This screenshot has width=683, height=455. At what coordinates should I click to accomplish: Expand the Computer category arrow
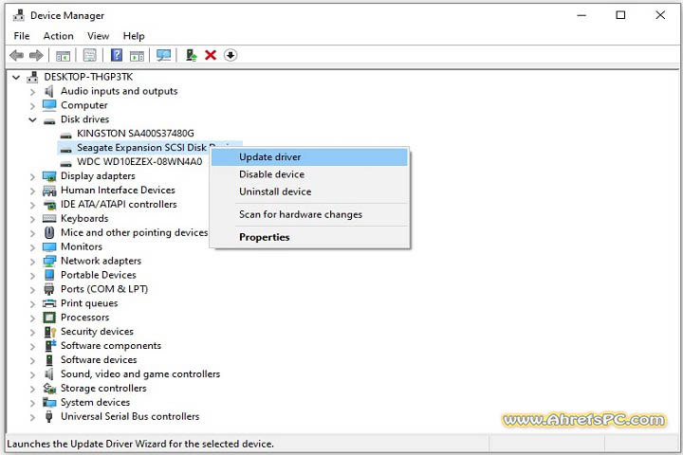32,106
